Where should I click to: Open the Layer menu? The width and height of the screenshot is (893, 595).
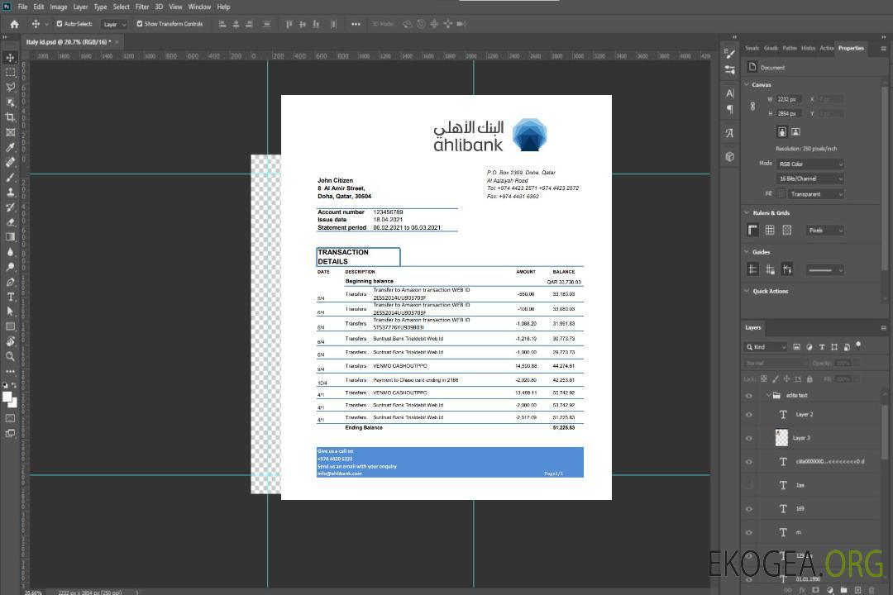80,7
